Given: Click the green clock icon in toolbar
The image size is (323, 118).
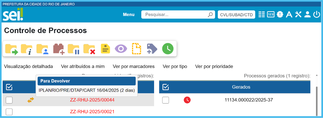Looking at the screenshot, I should (168, 49).
